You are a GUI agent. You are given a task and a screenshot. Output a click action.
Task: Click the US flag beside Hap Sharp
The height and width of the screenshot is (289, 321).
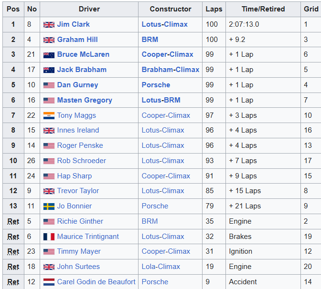(x=49, y=176)
